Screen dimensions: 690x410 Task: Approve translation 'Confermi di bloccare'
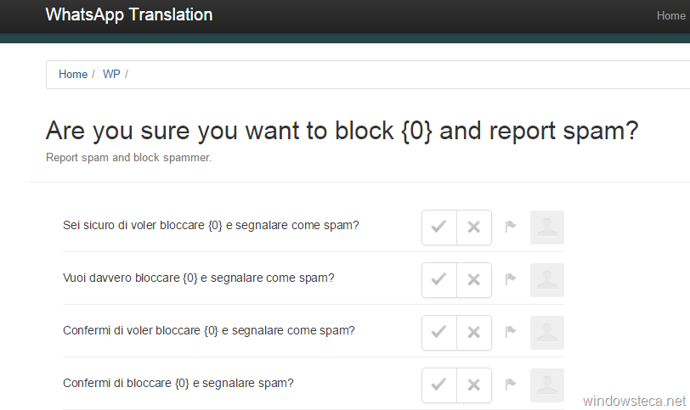[439, 385]
